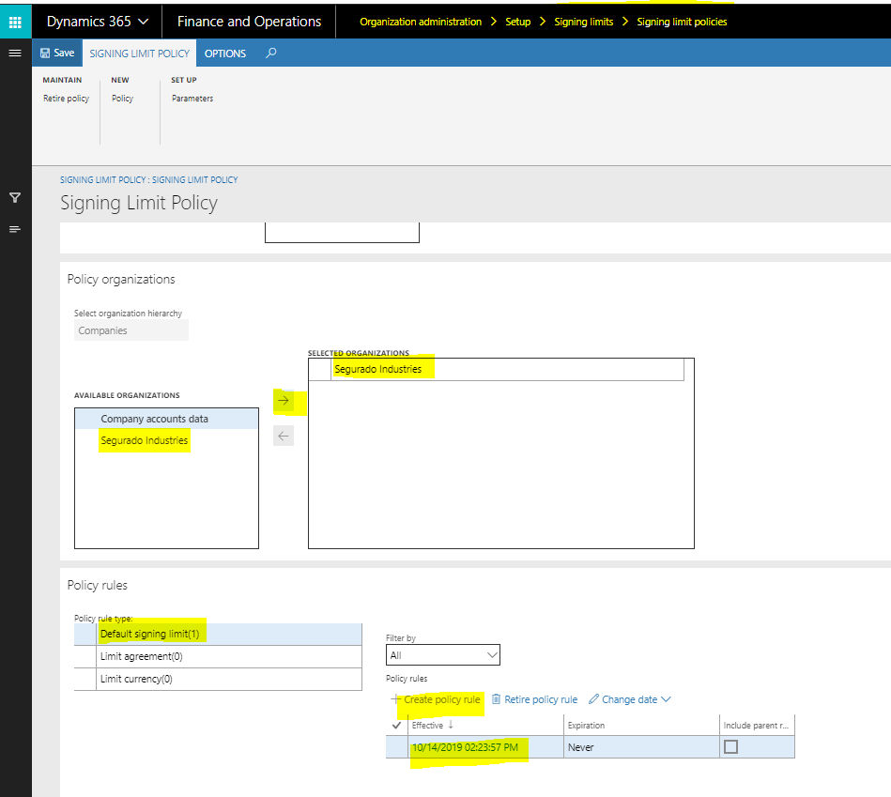Click the Never expiration cell
The height and width of the screenshot is (797, 891).
pos(641,747)
